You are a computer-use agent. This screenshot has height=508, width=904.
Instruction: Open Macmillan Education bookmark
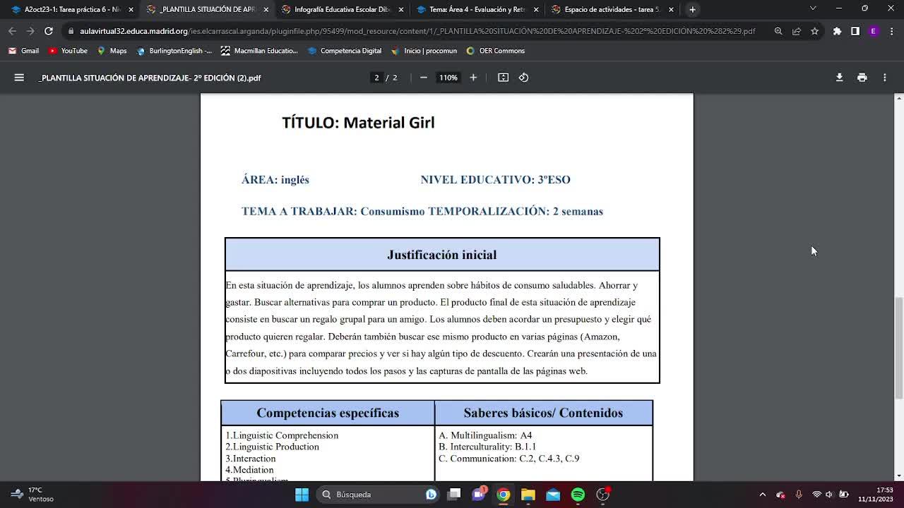pos(259,51)
